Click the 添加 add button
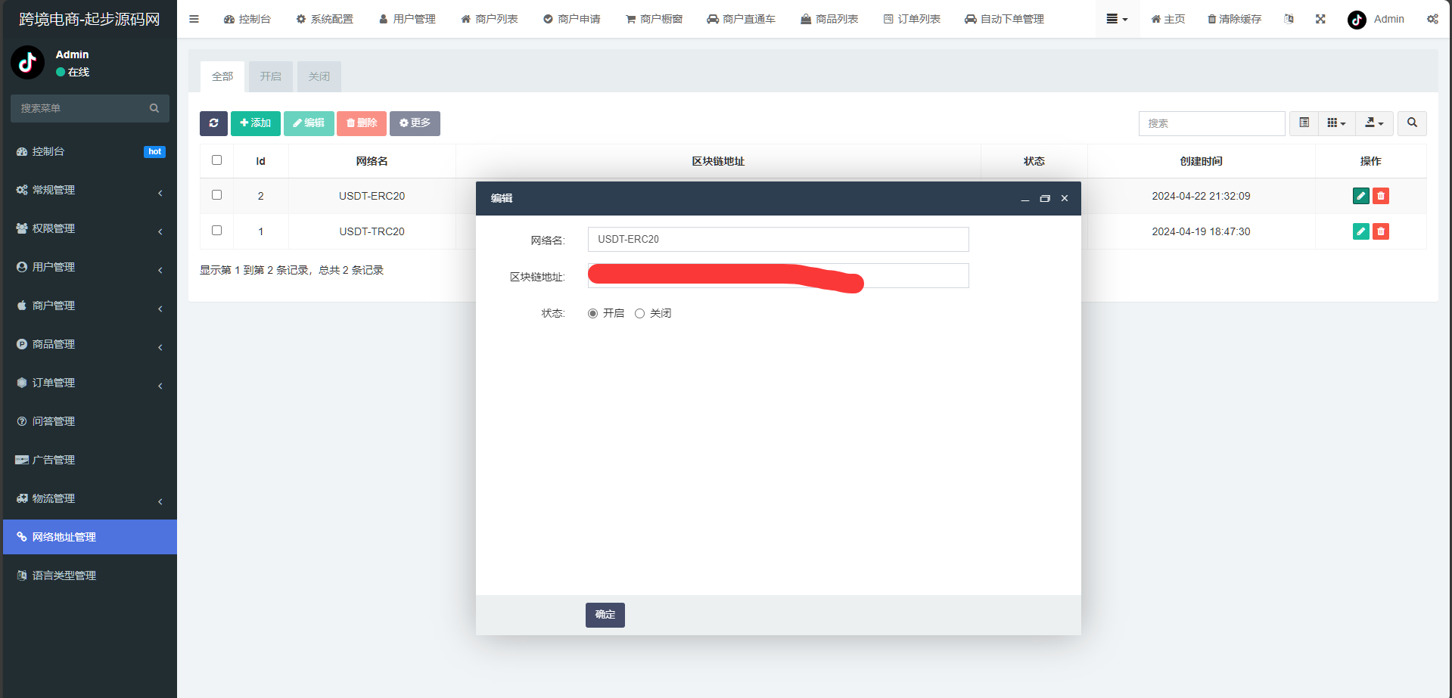Screen dimensions: 1452x698 [256, 123]
